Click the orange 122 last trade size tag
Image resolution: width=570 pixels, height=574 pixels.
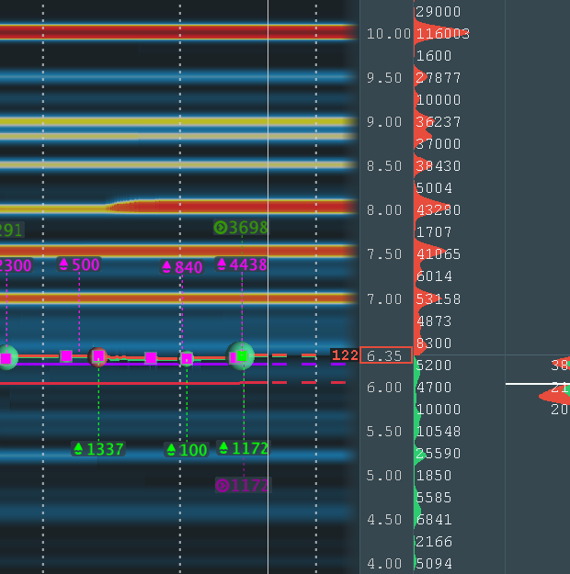pyautogui.click(x=345, y=355)
